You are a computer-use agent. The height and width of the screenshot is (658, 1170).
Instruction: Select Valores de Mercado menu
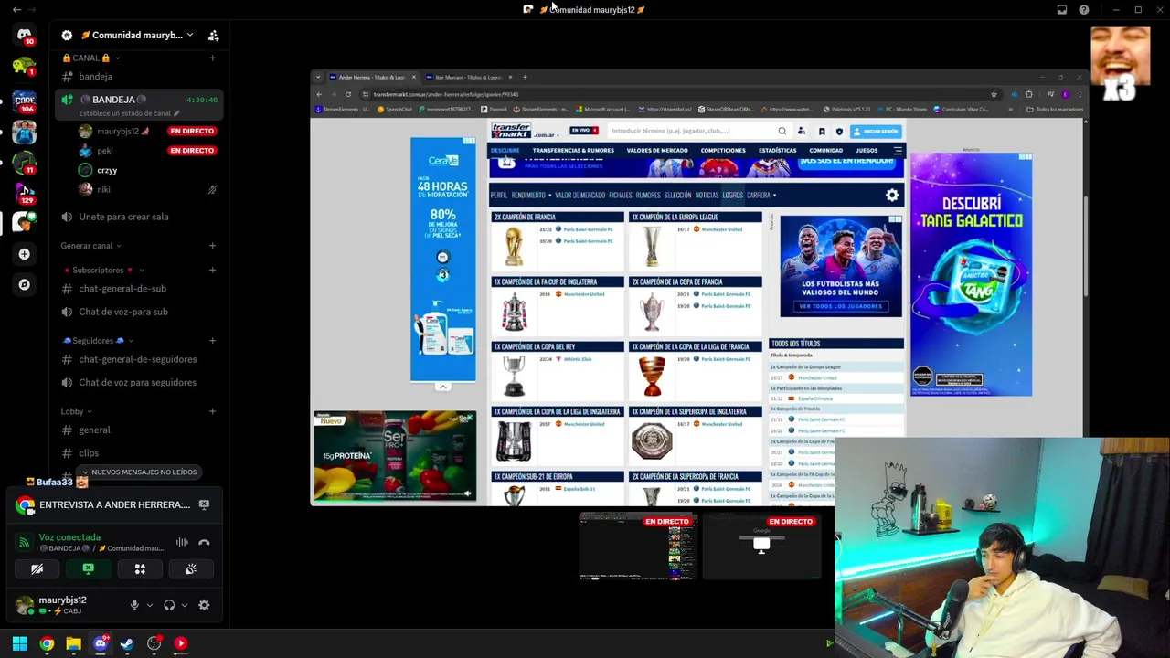(656, 150)
